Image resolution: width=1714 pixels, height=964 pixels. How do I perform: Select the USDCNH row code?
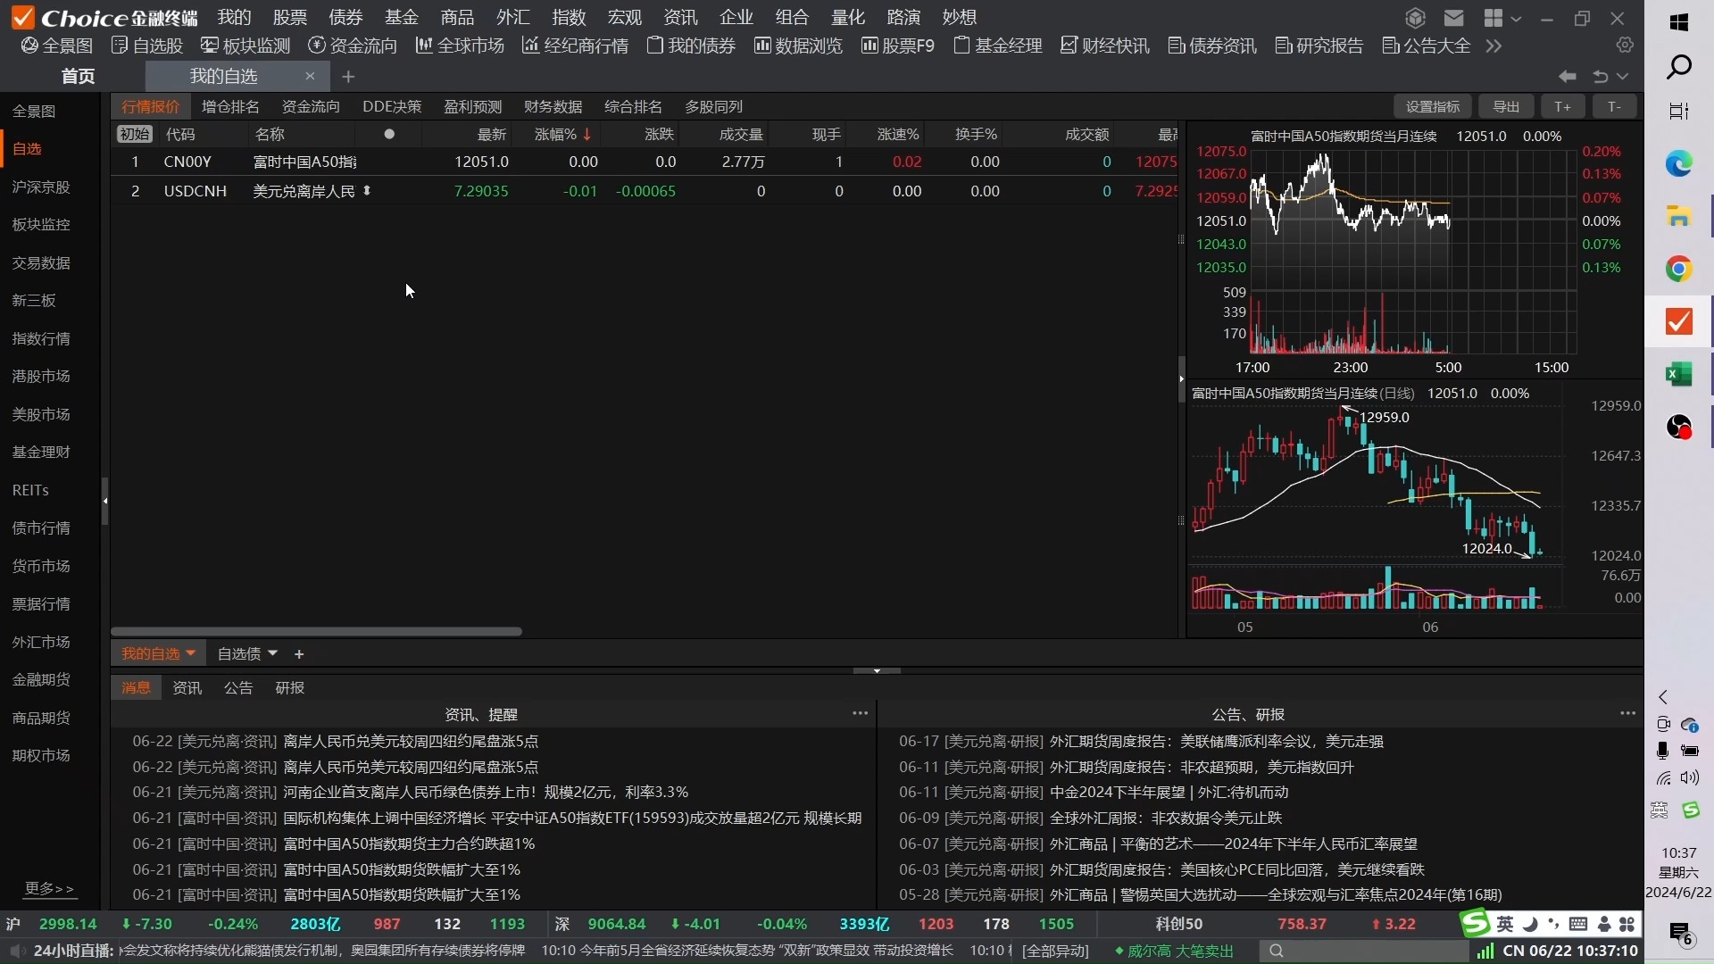pos(195,192)
